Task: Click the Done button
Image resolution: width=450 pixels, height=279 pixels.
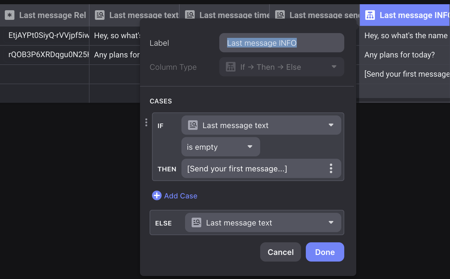Action: tap(325, 252)
